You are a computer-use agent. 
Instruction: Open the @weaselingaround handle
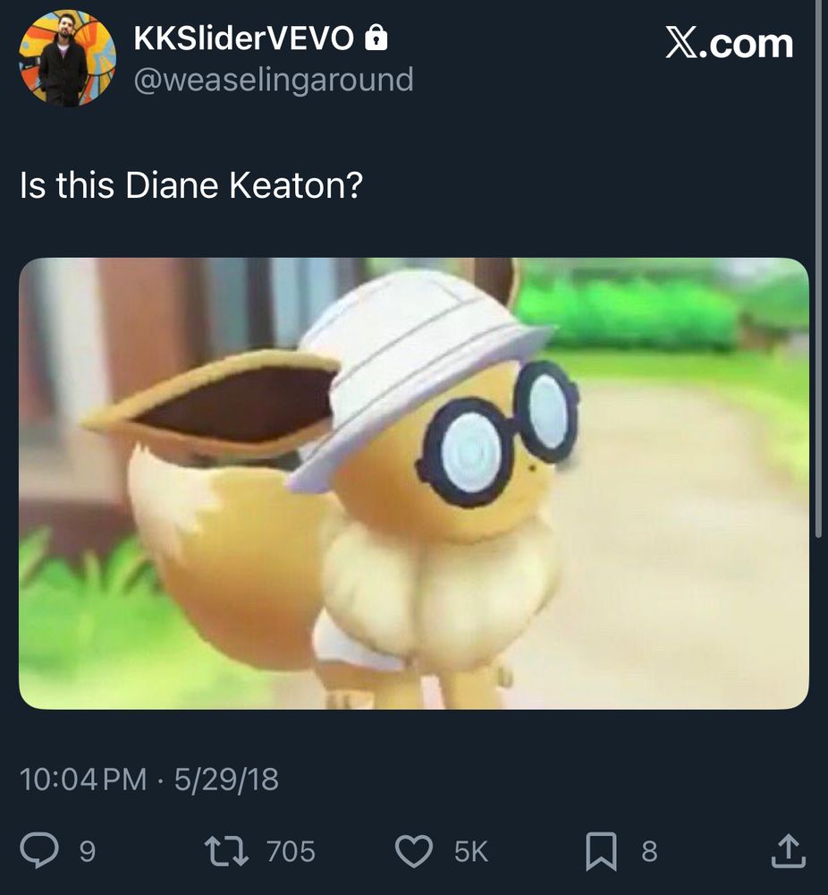point(274,80)
